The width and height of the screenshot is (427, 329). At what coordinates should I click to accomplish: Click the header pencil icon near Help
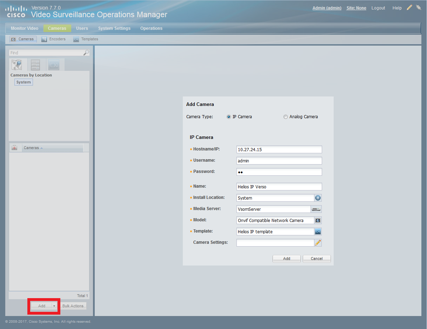(x=409, y=8)
